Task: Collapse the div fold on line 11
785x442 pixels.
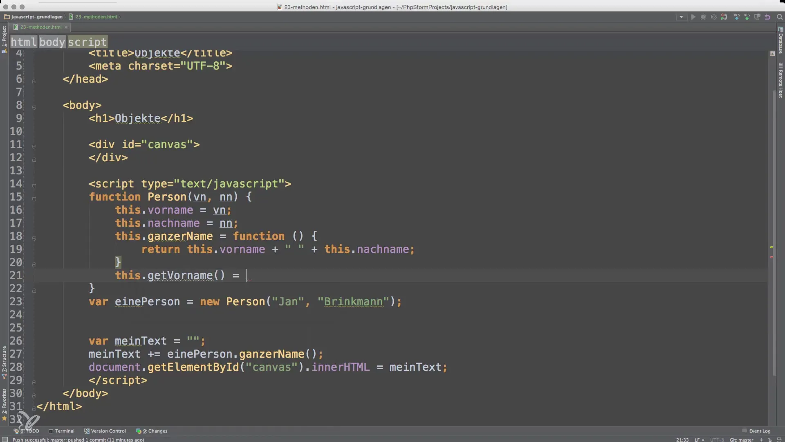Action: point(34,147)
